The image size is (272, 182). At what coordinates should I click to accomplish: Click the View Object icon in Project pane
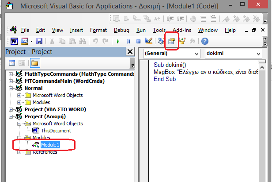pyautogui.click(x=22, y=63)
